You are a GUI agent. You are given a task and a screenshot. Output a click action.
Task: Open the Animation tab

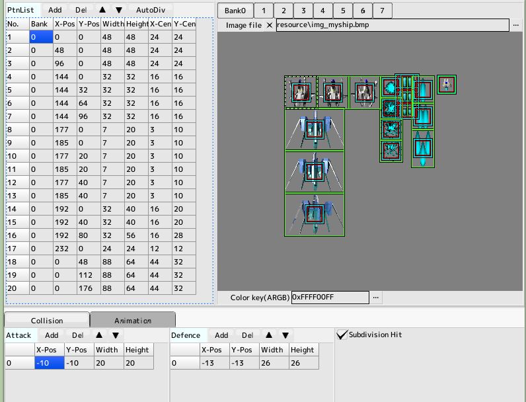[133, 321]
